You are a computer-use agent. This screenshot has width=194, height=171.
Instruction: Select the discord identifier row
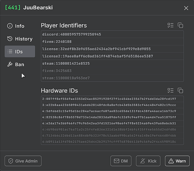tap(112, 34)
